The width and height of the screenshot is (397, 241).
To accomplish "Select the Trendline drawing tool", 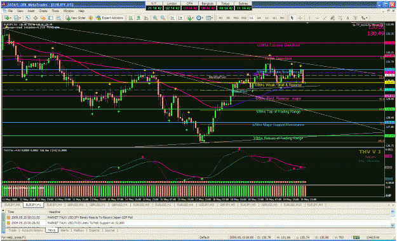I will (x=325, y=18).
